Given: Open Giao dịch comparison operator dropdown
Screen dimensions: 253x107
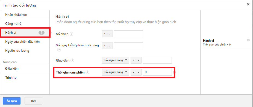Looking at the screenshot, I should pyautogui.click(x=136, y=60).
